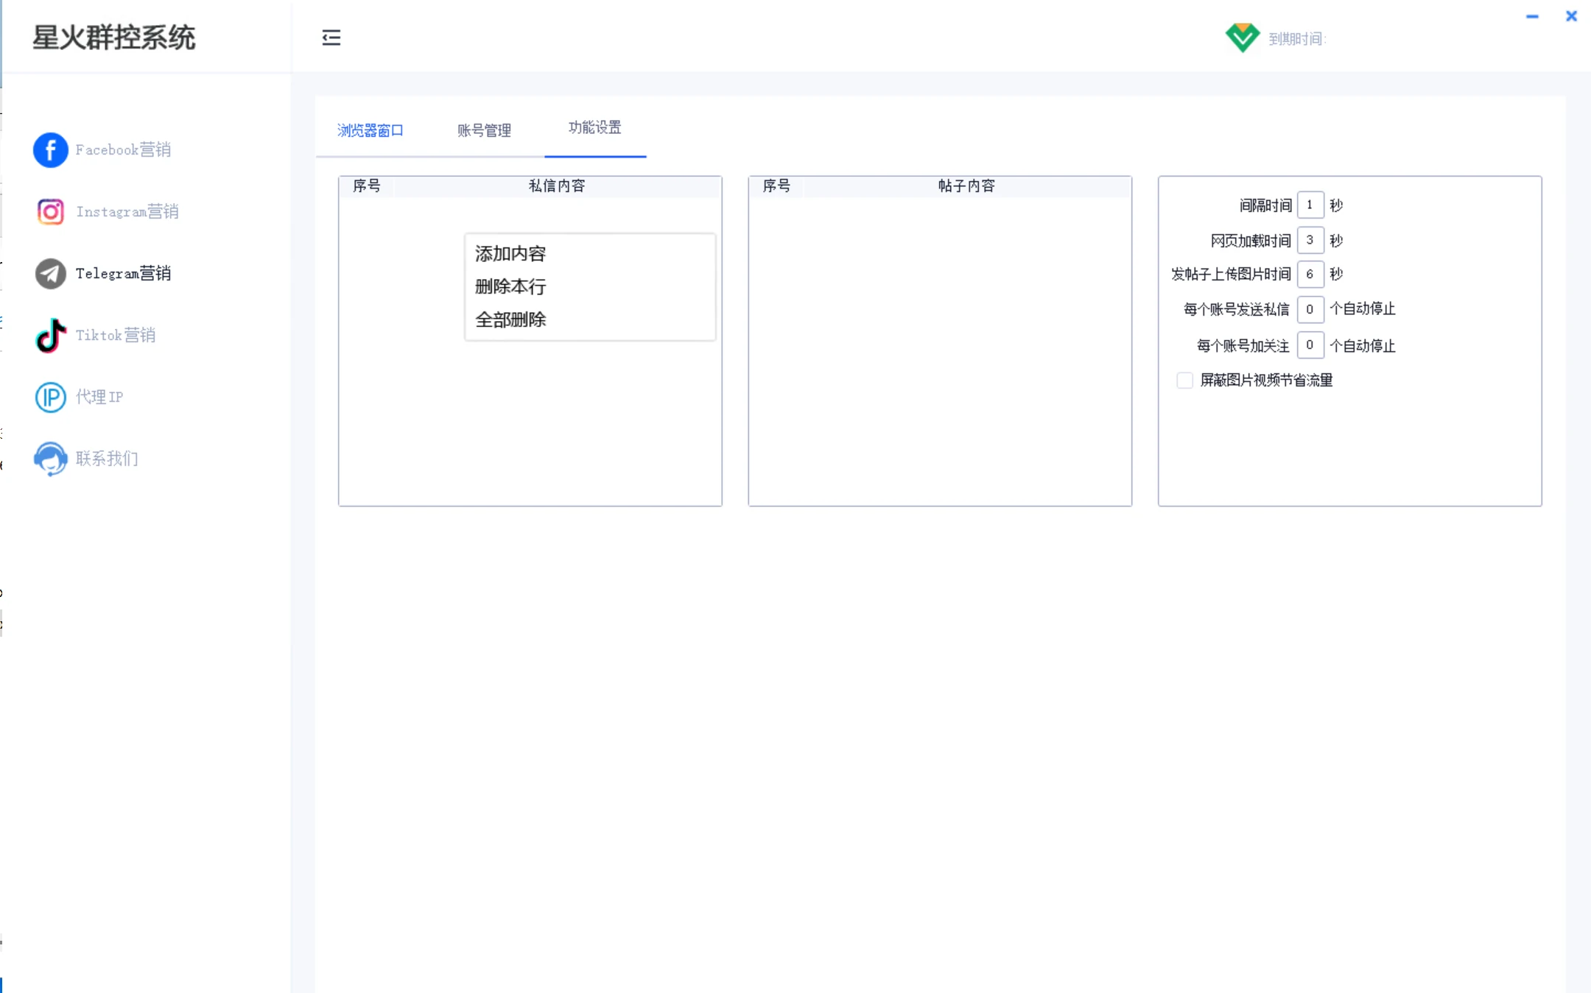Open Facebook marketing via the Facebook icon
The height and width of the screenshot is (993, 1591).
[51, 150]
